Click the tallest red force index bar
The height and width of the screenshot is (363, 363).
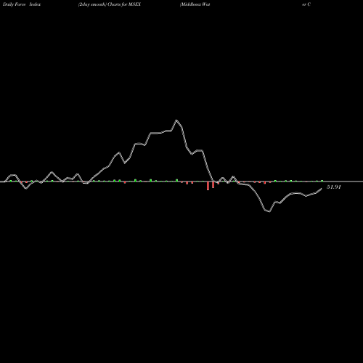point(208,186)
